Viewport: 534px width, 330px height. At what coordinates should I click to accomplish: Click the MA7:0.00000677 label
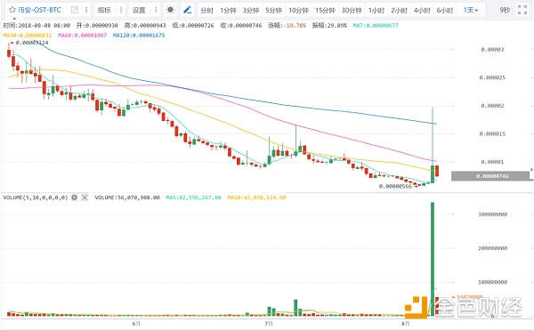pyautogui.click(x=376, y=26)
